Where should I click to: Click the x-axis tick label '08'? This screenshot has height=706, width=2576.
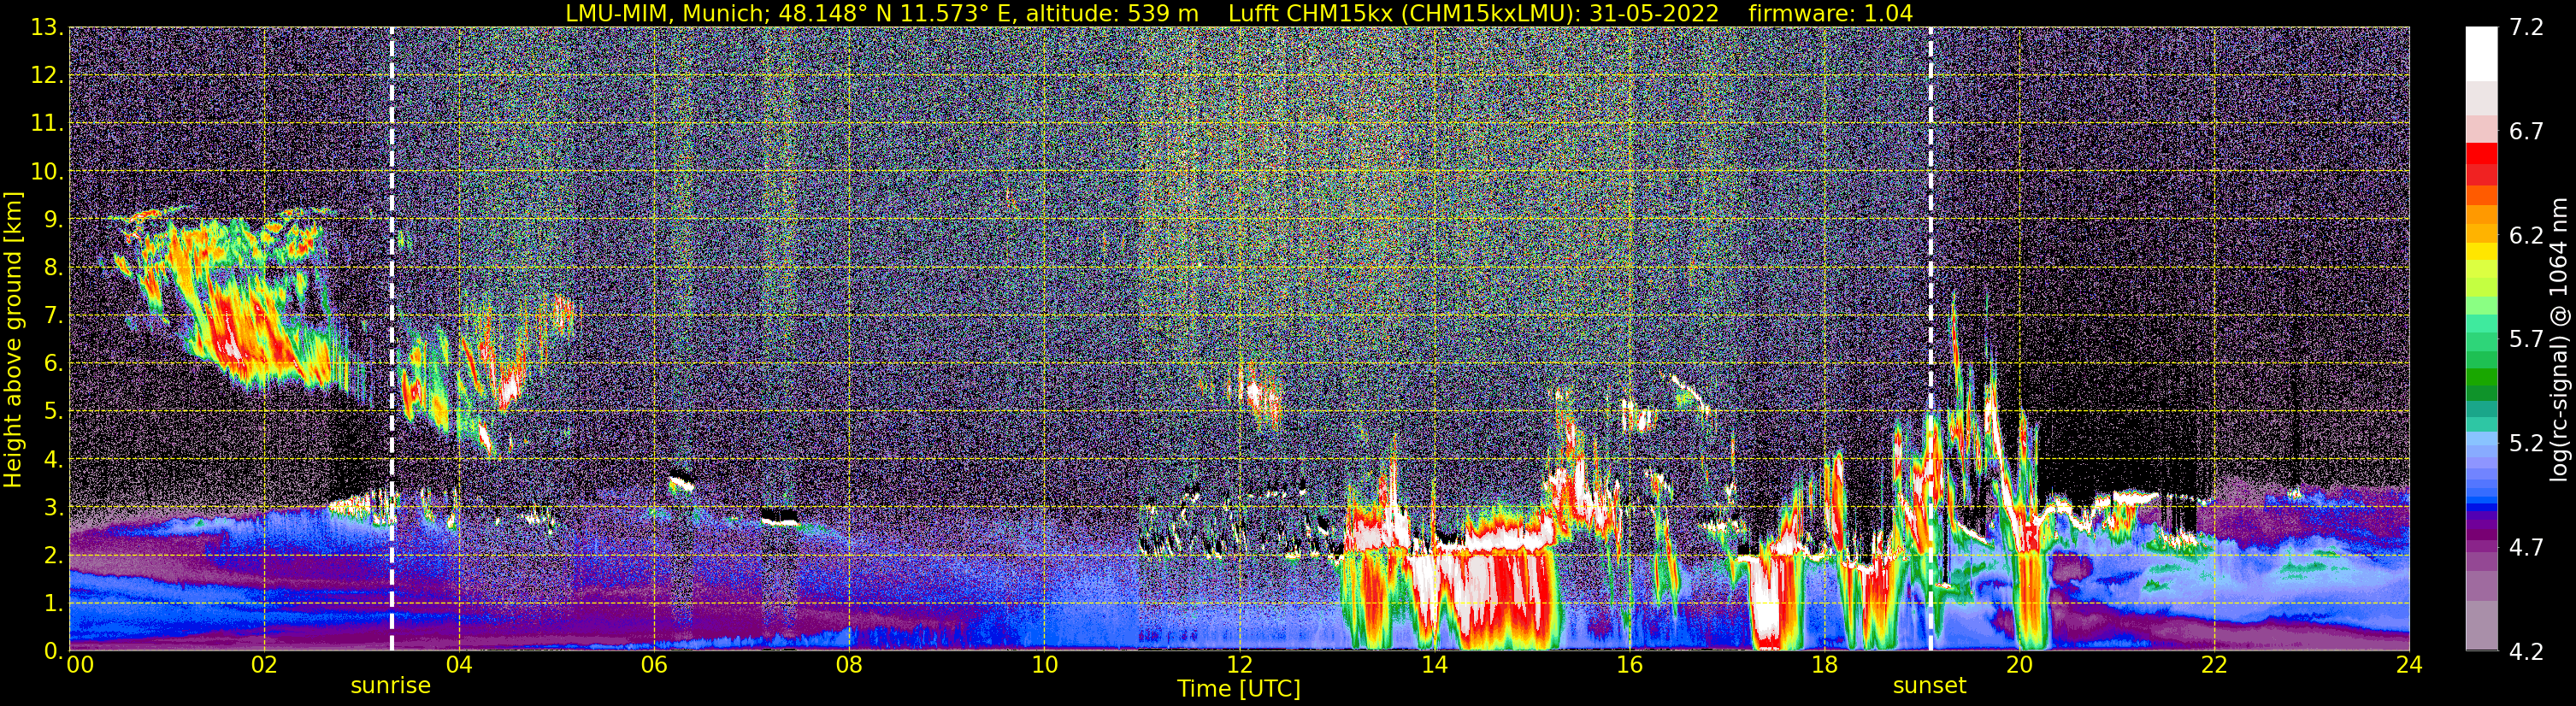(x=848, y=666)
